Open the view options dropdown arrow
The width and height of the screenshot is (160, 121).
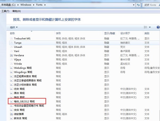click(150, 27)
